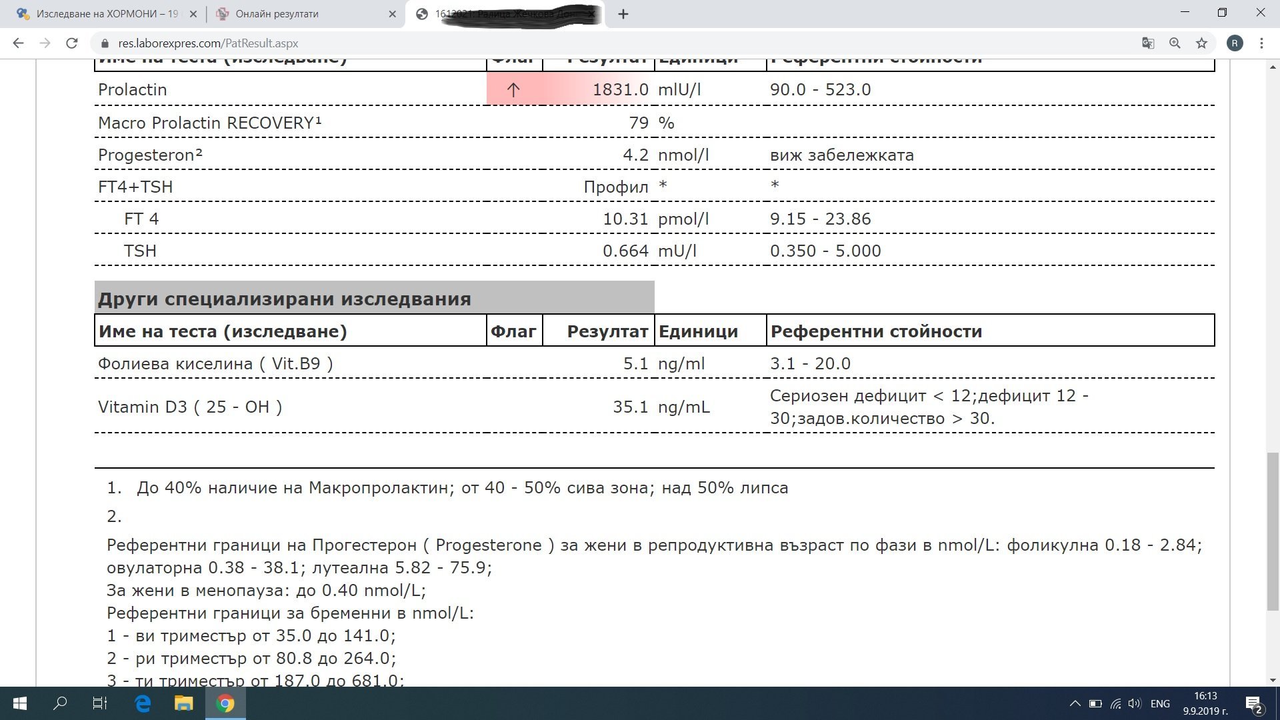The height and width of the screenshot is (720, 1280).
Task: Open Chrome three-dot menu
Action: tap(1261, 43)
